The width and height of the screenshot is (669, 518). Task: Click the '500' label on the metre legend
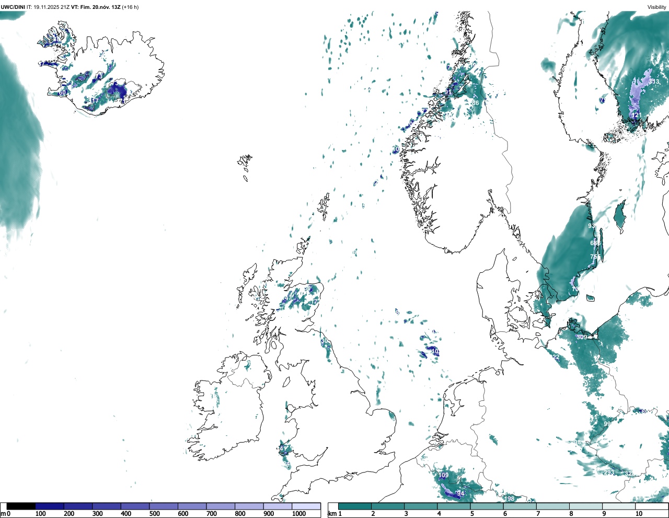click(x=154, y=514)
